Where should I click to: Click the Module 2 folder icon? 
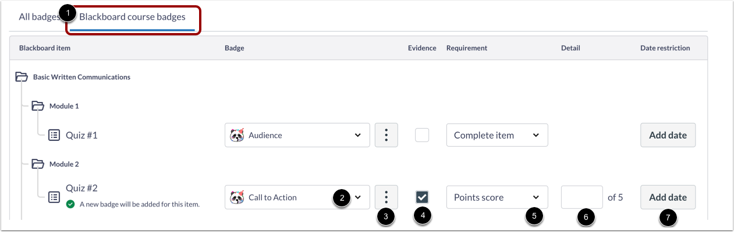click(x=38, y=164)
